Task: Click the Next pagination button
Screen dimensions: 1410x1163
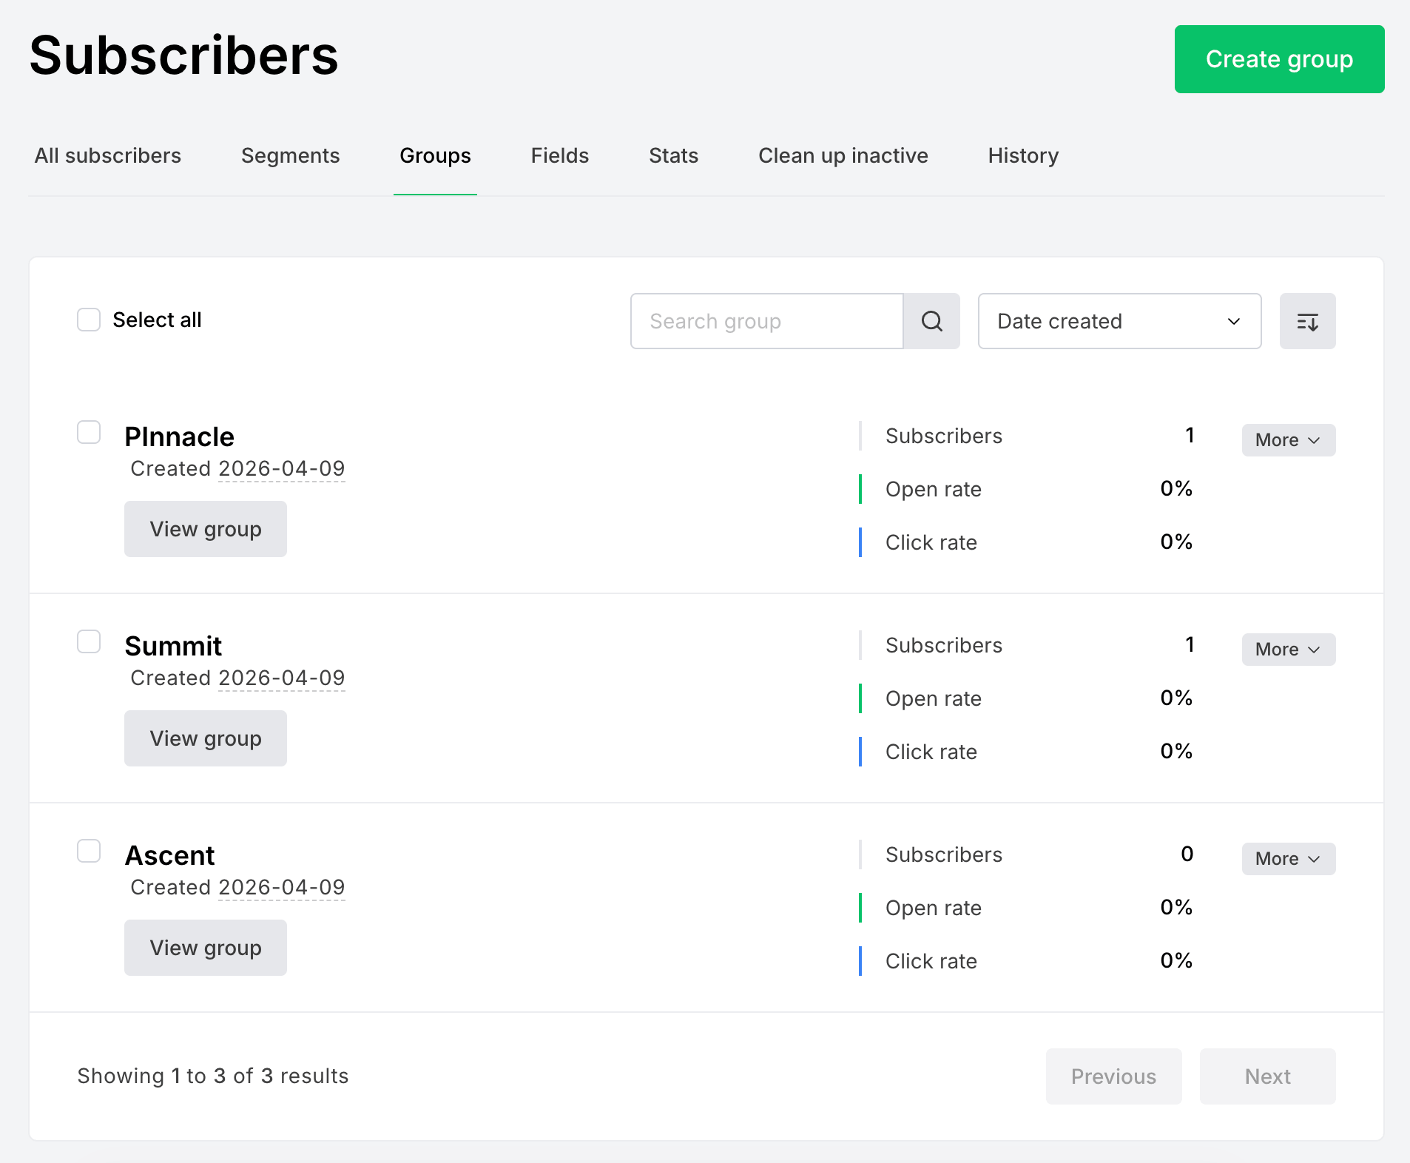Action: [x=1267, y=1076]
